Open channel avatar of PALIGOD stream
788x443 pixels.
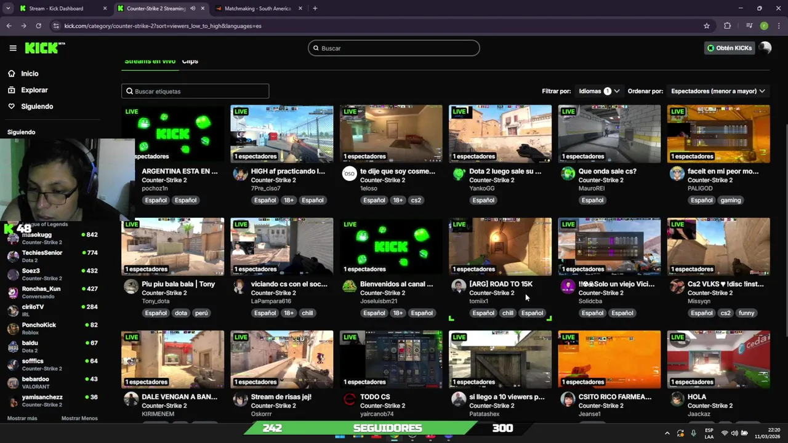pyautogui.click(x=677, y=174)
